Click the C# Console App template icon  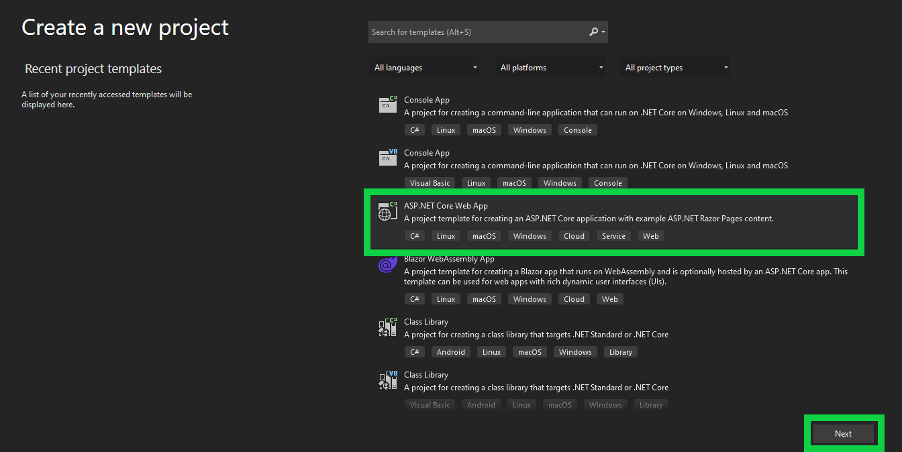(x=388, y=104)
